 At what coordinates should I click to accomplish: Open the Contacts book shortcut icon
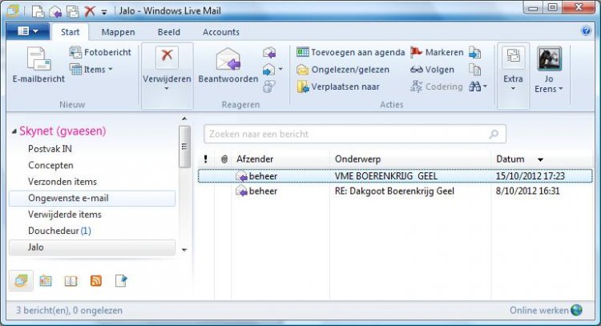(71, 282)
